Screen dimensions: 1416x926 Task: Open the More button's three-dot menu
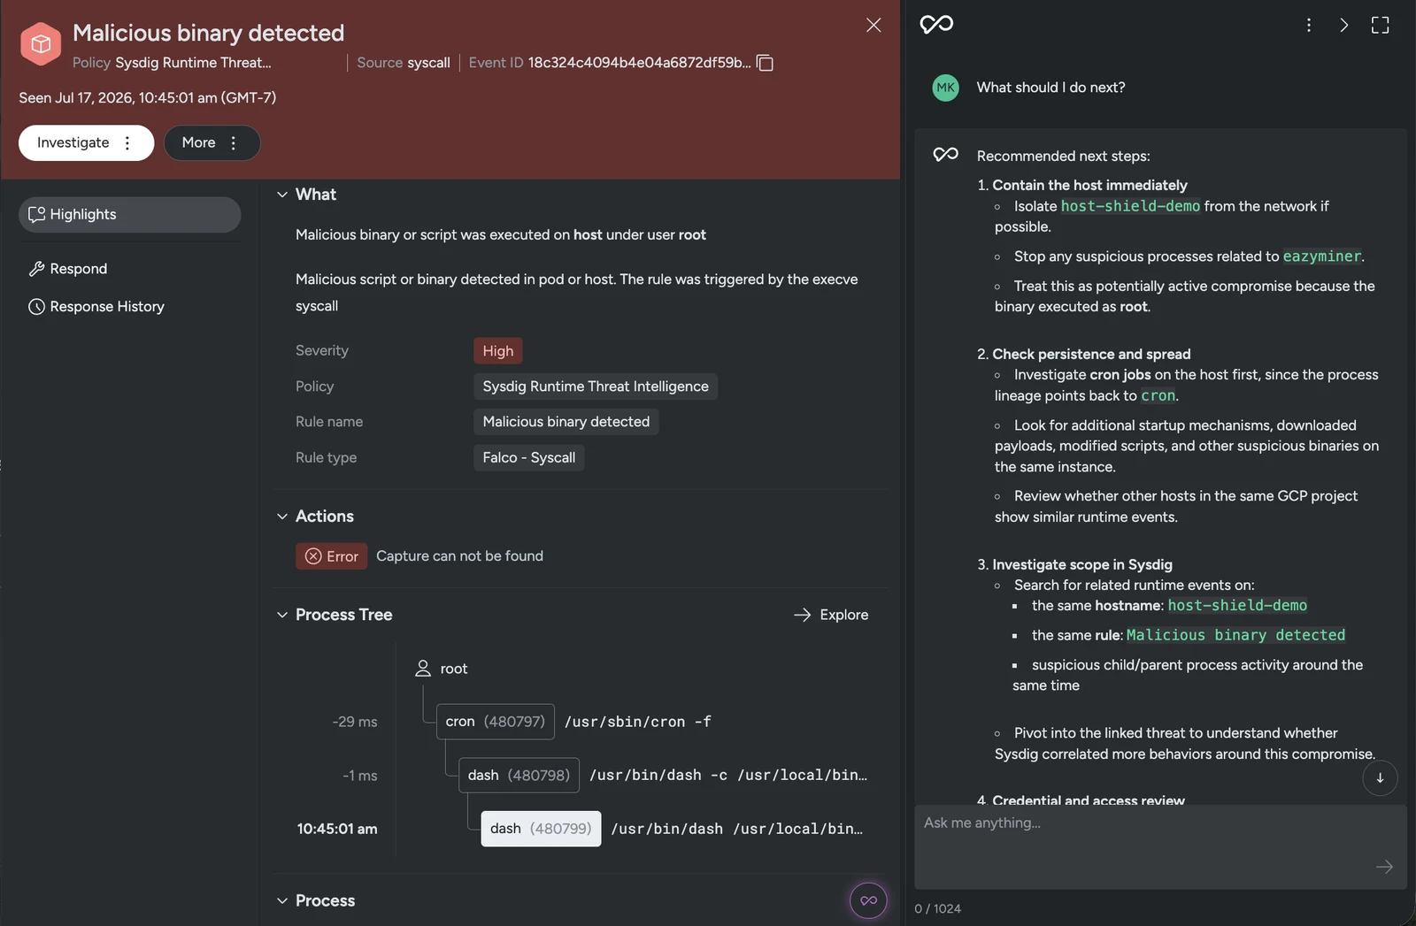pyautogui.click(x=234, y=143)
